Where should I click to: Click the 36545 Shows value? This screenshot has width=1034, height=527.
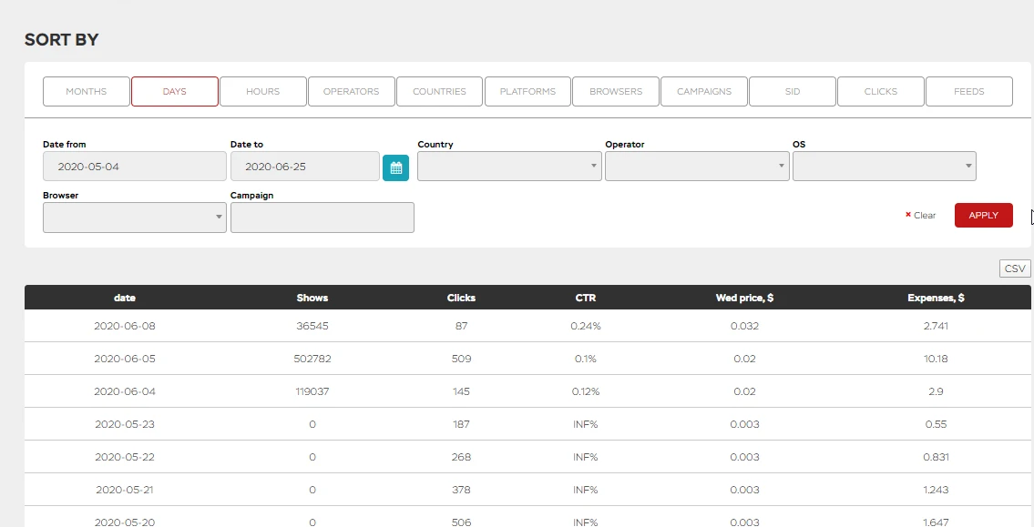[x=312, y=326]
